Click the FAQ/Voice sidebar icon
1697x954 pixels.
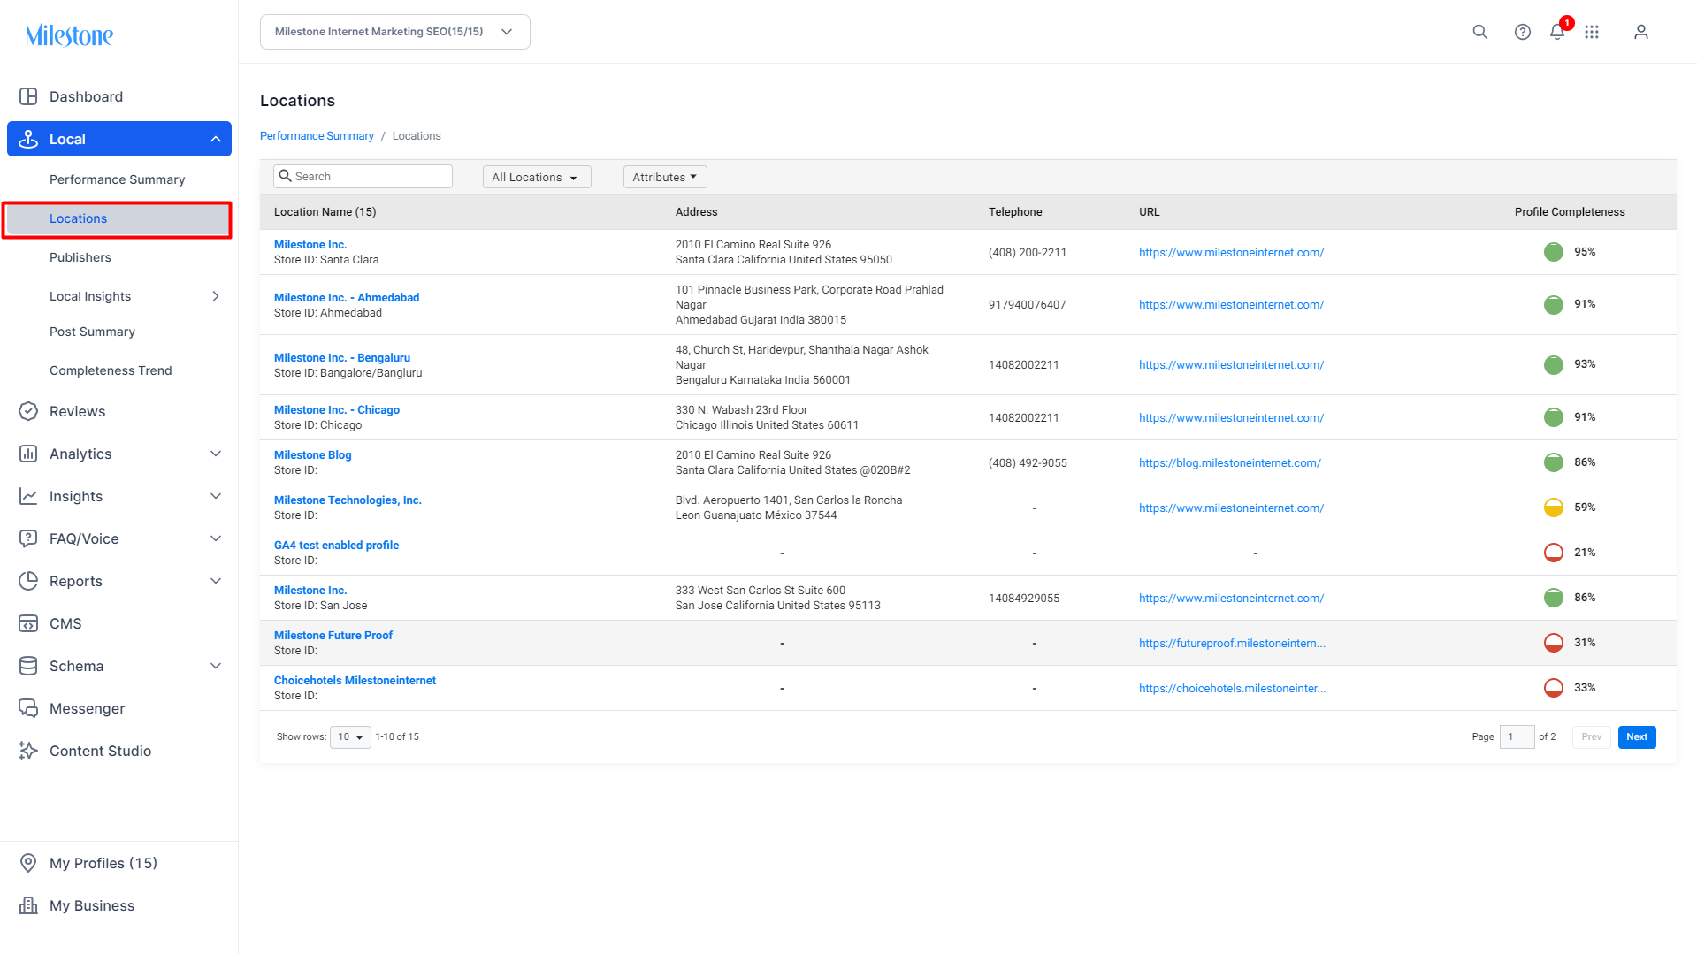pyautogui.click(x=28, y=538)
